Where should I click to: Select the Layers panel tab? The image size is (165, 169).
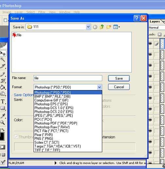pos(155,22)
